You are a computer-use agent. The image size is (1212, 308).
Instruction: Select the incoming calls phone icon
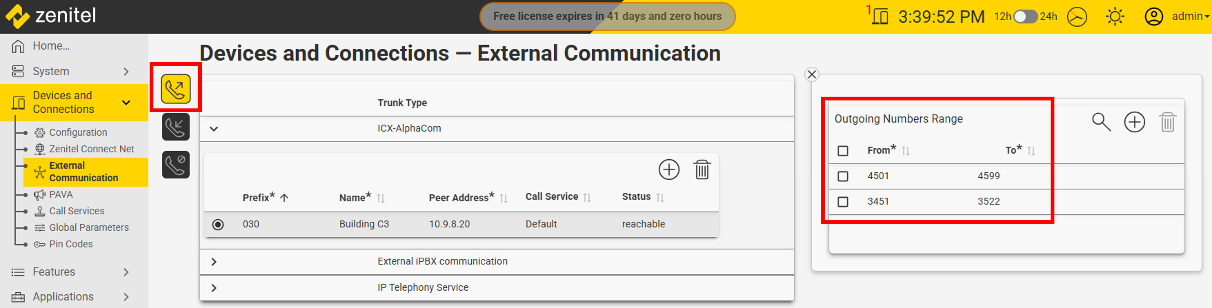175,127
